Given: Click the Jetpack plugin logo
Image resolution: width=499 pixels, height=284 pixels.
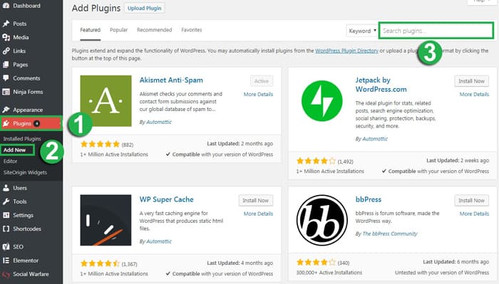Looking at the screenshot, I should (321, 101).
